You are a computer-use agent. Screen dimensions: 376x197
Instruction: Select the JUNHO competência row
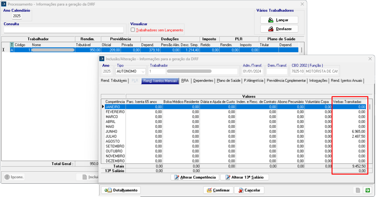point(111,131)
